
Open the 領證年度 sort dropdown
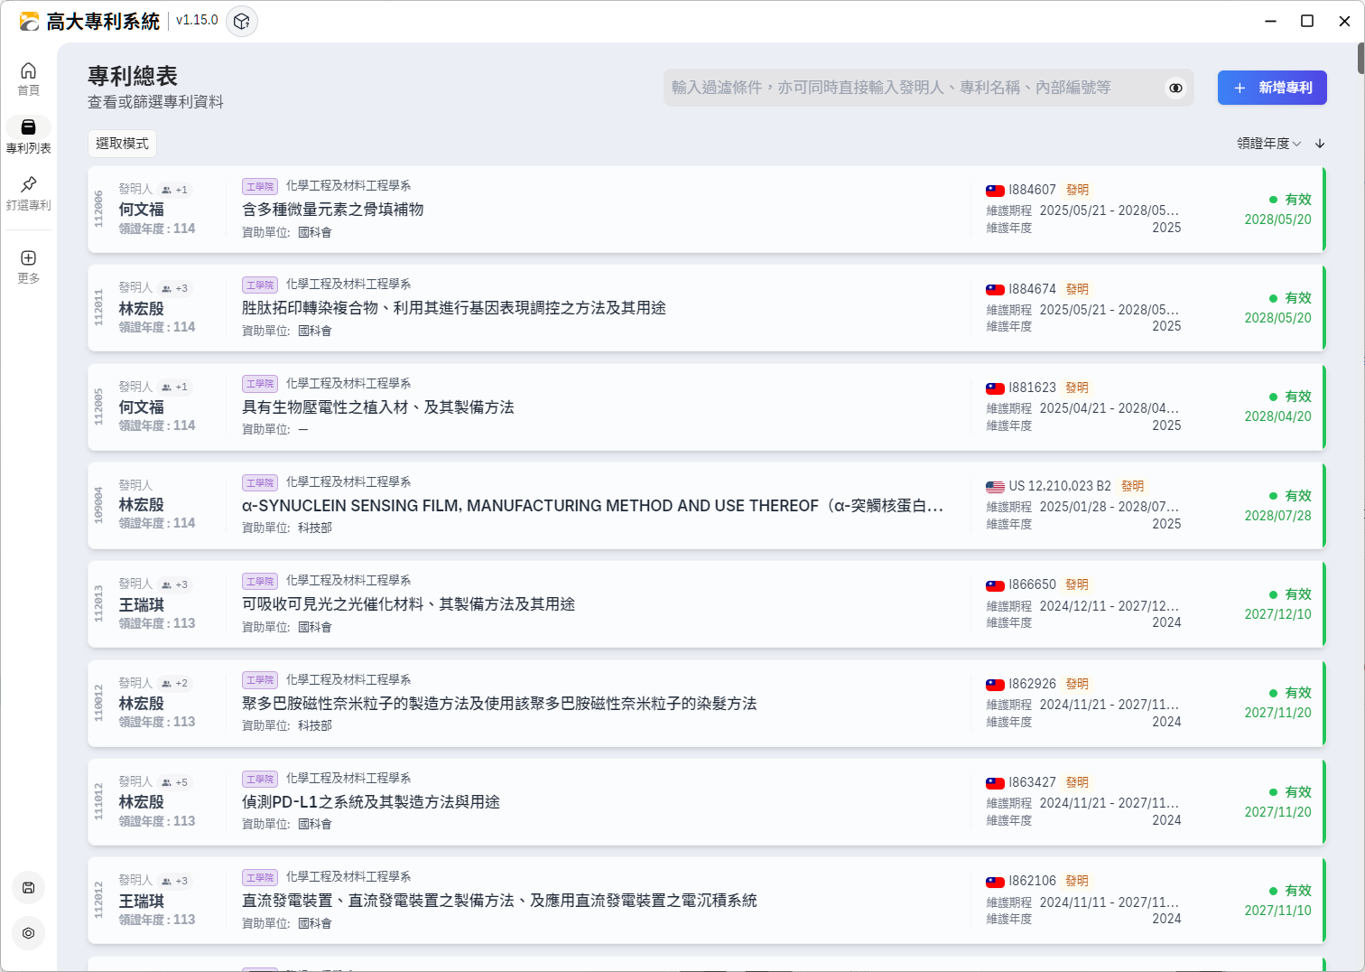pyautogui.click(x=1268, y=144)
